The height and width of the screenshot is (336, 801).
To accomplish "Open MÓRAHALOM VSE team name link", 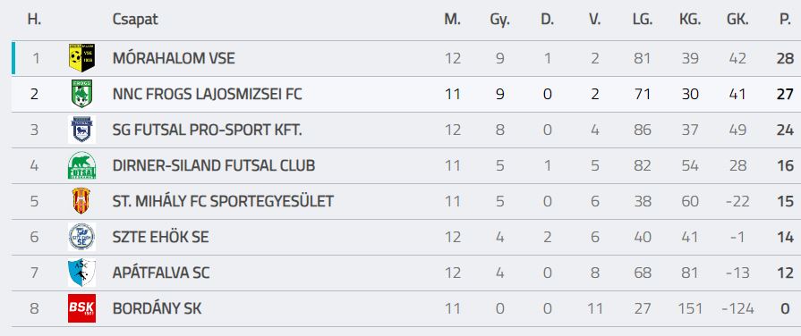I will (x=174, y=58).
